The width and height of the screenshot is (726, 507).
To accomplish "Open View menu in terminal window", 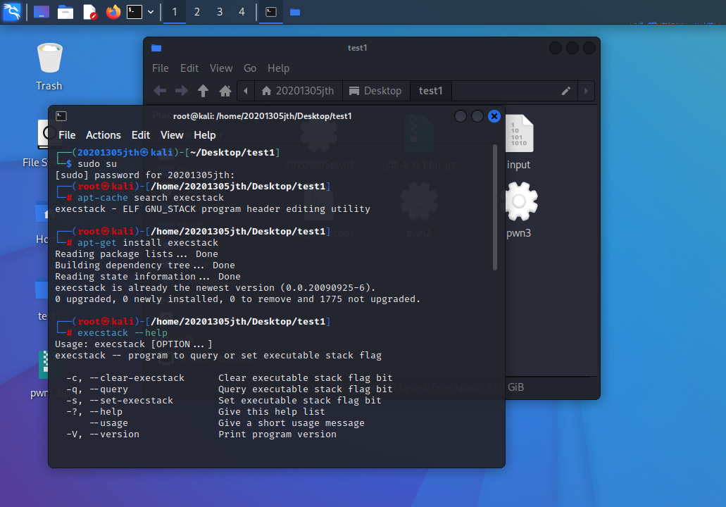I will pyautogui.click(x=172, y=135).
